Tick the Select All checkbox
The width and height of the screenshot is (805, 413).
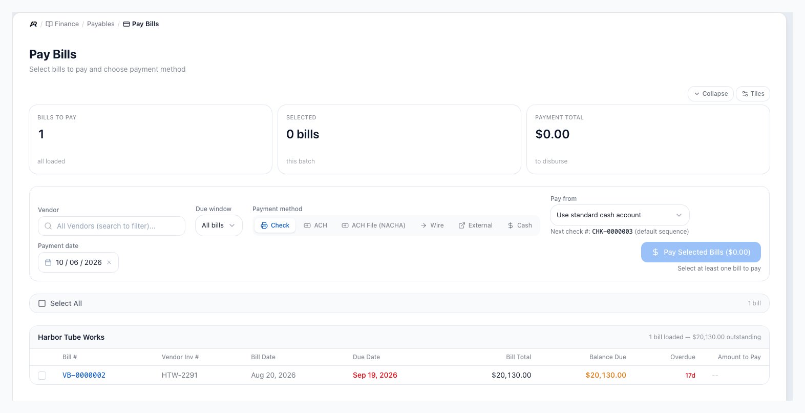tap(42, 303)
